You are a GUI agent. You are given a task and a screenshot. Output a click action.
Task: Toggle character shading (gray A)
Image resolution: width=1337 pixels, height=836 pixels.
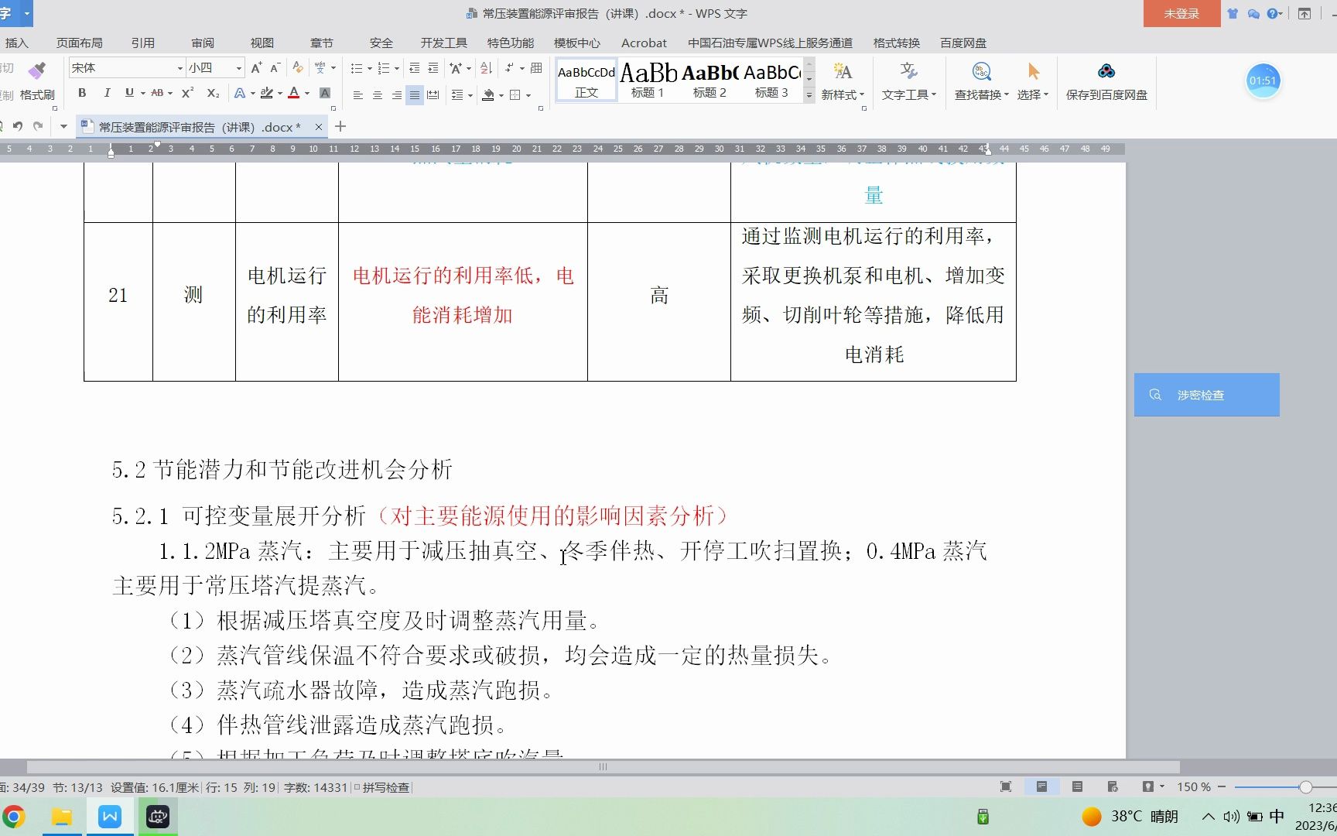pyautogui.click(x=325, y=93)
